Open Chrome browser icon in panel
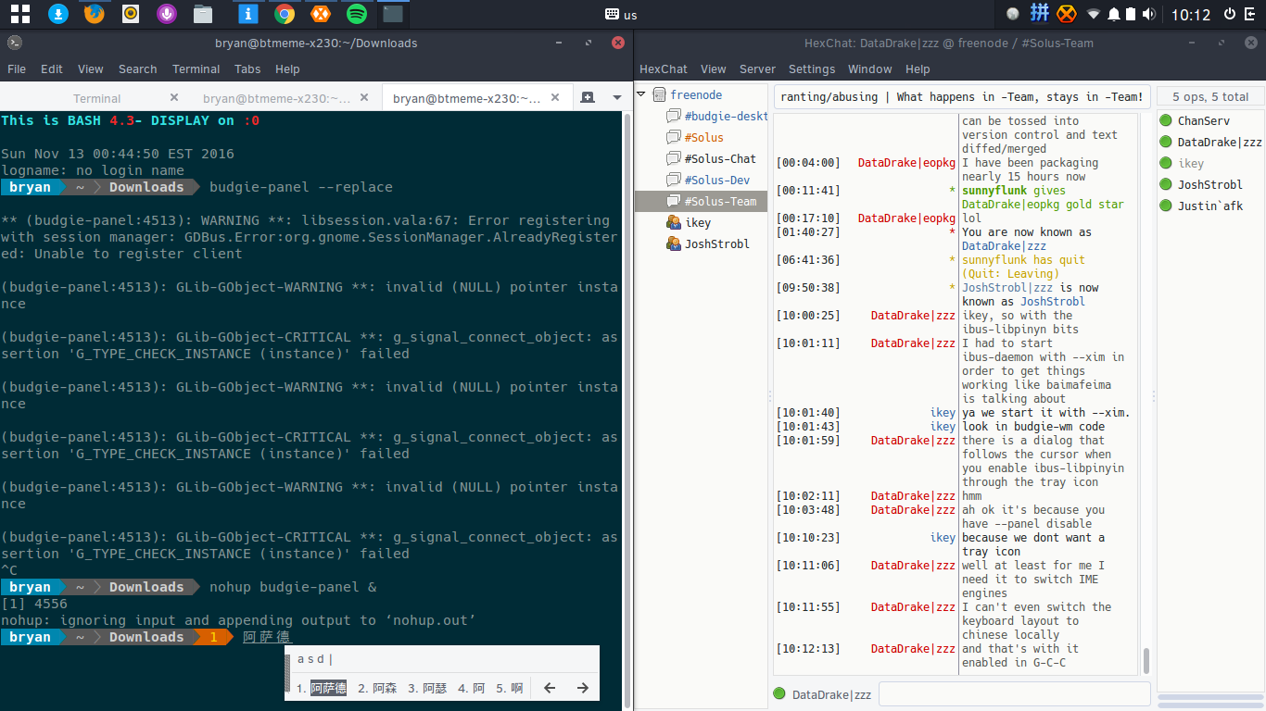The image size is (1266, 711). tap(285, 14)
